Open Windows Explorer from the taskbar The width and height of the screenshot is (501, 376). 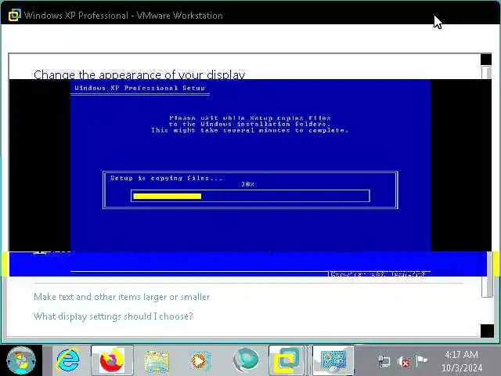click(x=157, y=361)
